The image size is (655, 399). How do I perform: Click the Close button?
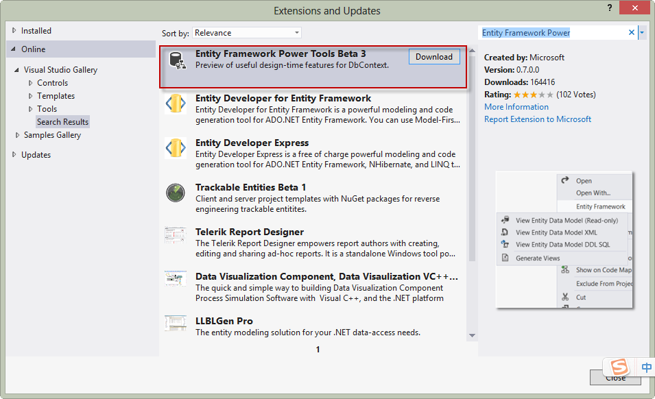(615, 377)
